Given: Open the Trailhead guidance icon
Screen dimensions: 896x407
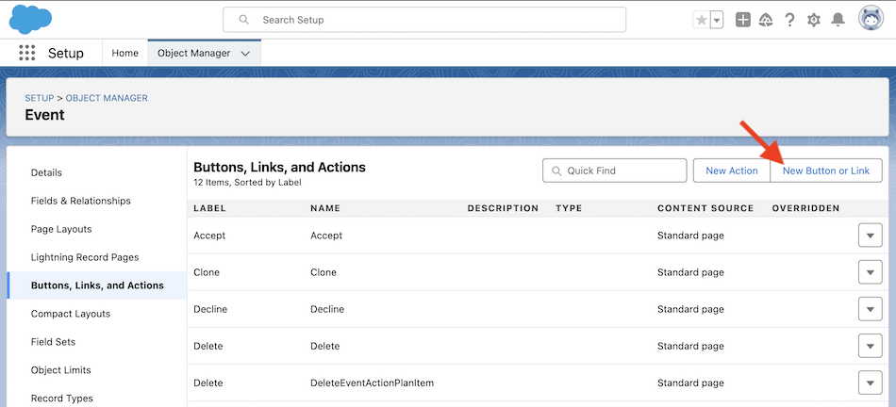Looking at the screenshot, I should click(766, 20).
